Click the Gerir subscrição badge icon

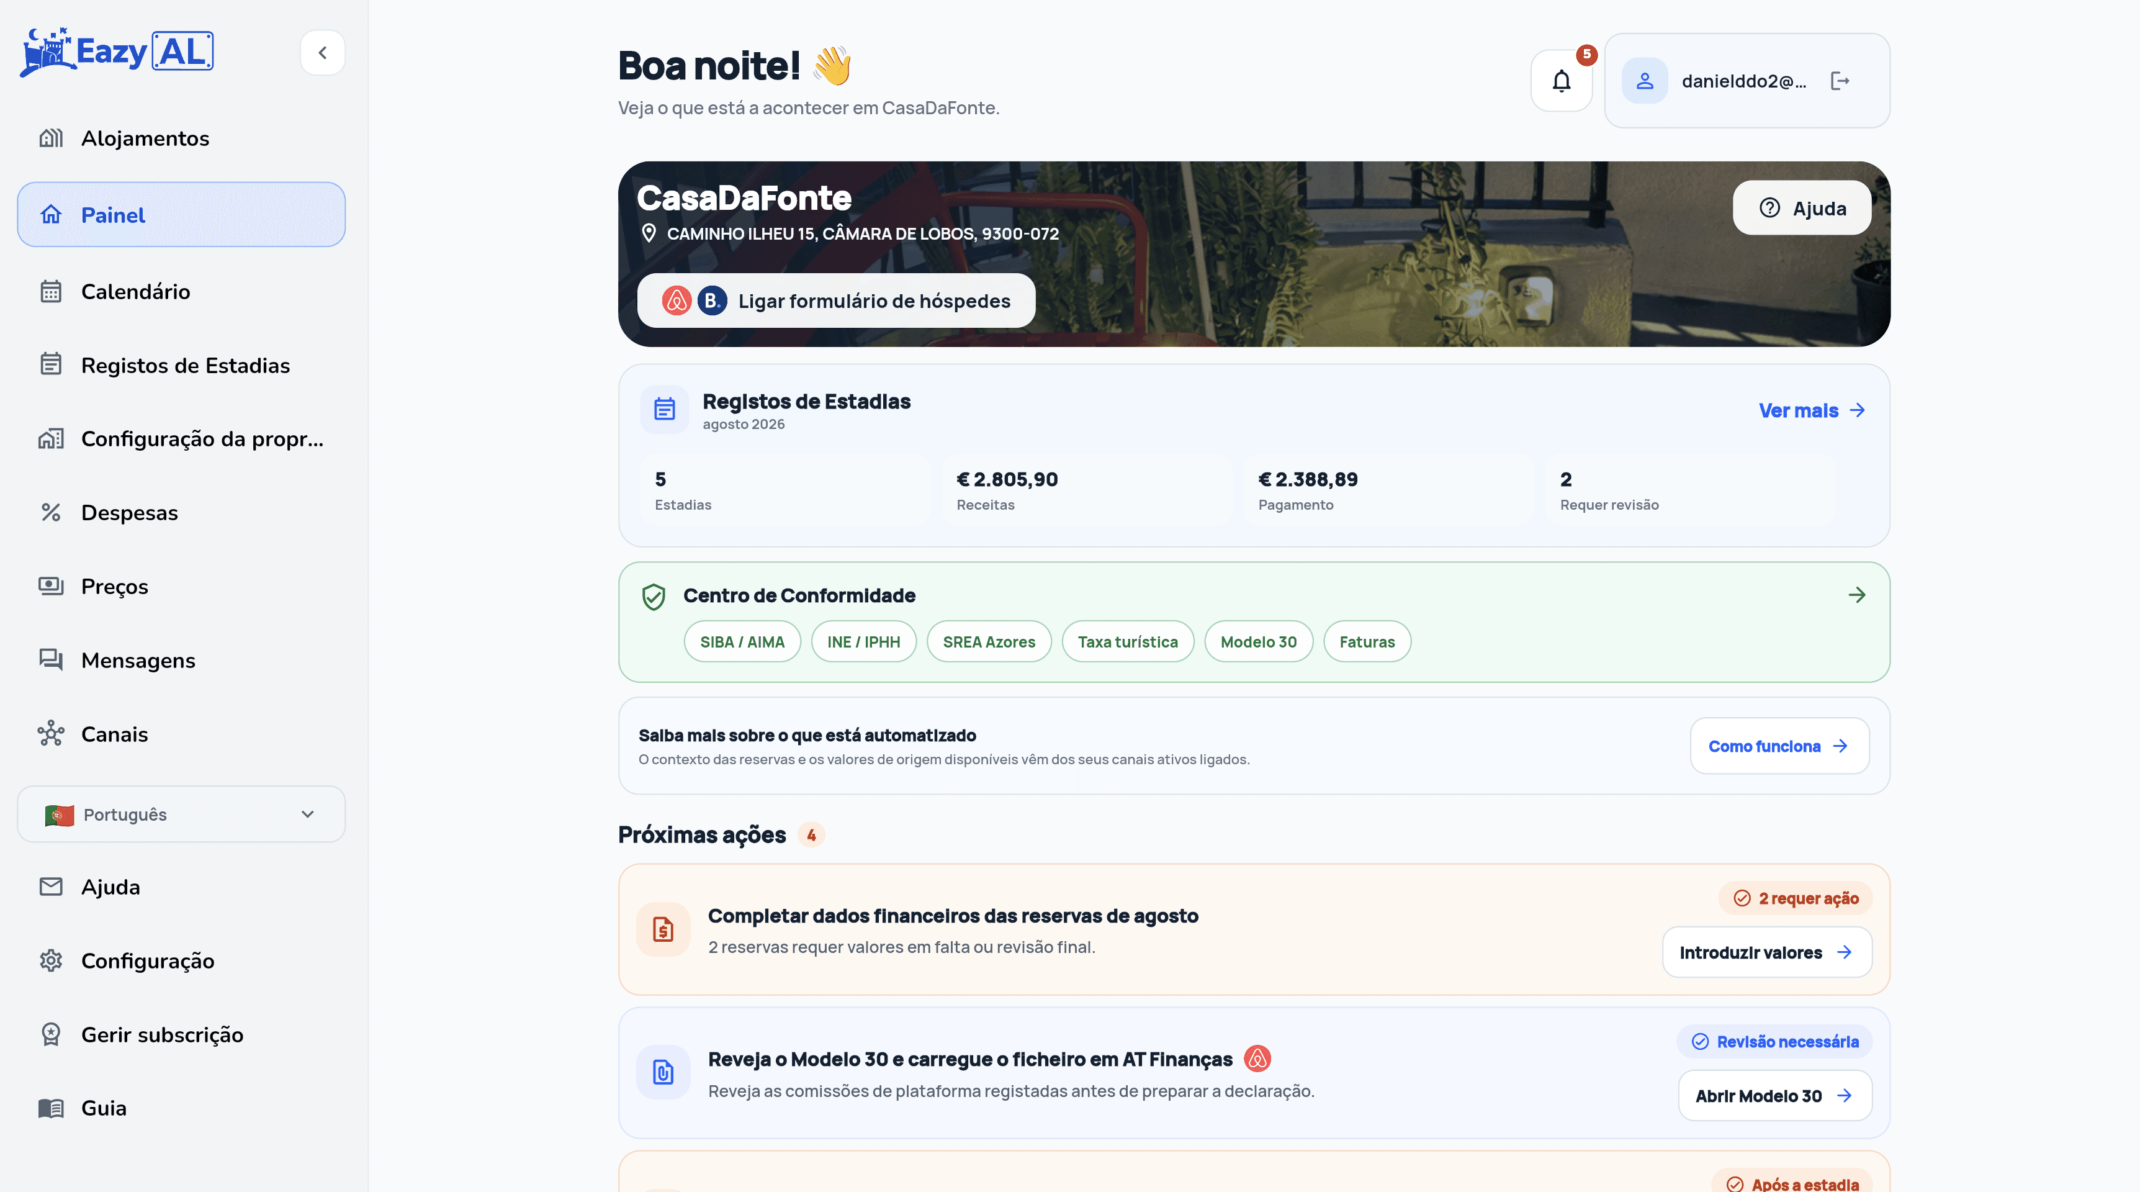tap(51, 1035)
